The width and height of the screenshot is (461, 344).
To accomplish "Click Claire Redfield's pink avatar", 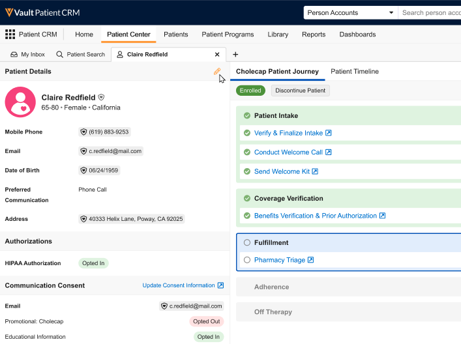I will coord(20,102).
